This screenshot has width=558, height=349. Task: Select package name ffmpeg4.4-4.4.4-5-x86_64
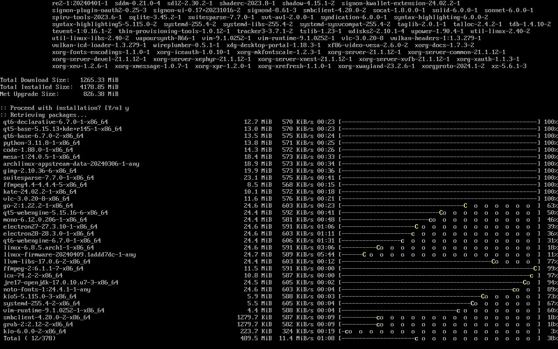(x=45, y=185)
